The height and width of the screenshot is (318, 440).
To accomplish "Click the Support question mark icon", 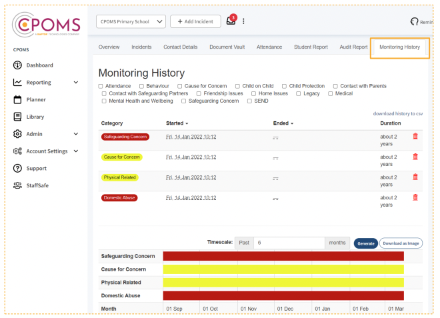I will pyautogui.click(x=17, y=168).
